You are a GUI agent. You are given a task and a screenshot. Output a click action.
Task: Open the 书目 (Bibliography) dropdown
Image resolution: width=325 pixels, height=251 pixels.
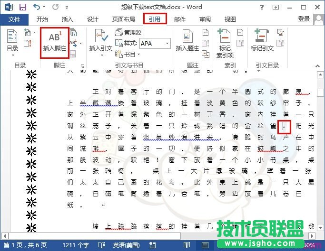click(128, 54)
